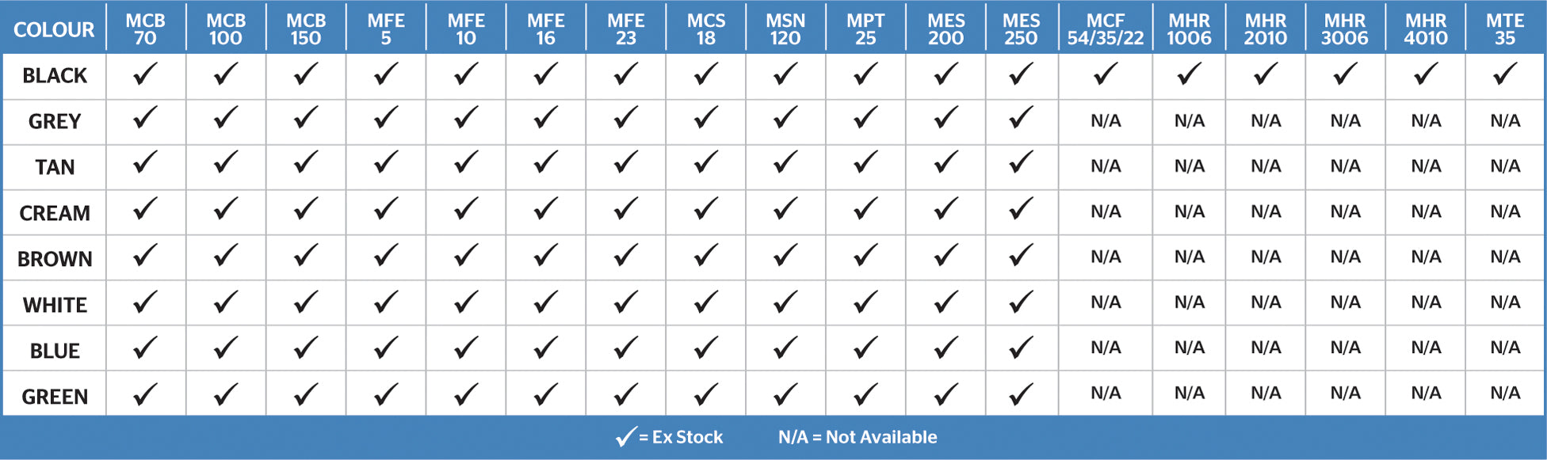Click the CREAM row label
Screen dimensions: 1547x460
tap(55, 213)
